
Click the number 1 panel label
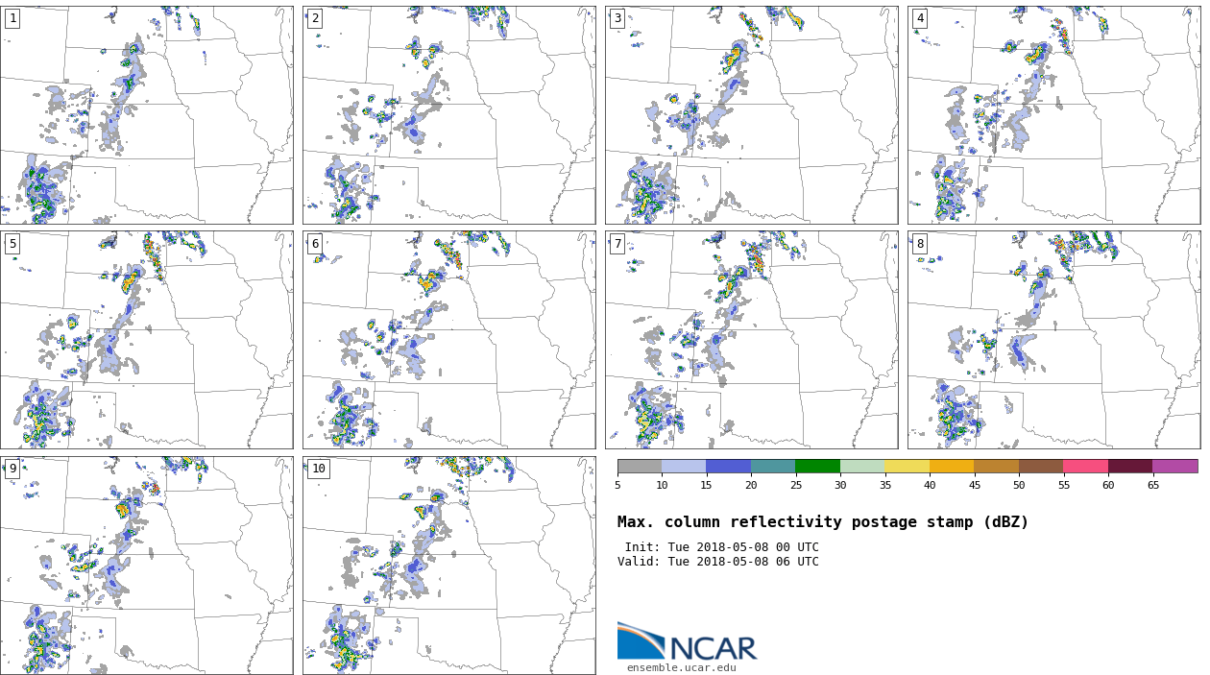12,18
